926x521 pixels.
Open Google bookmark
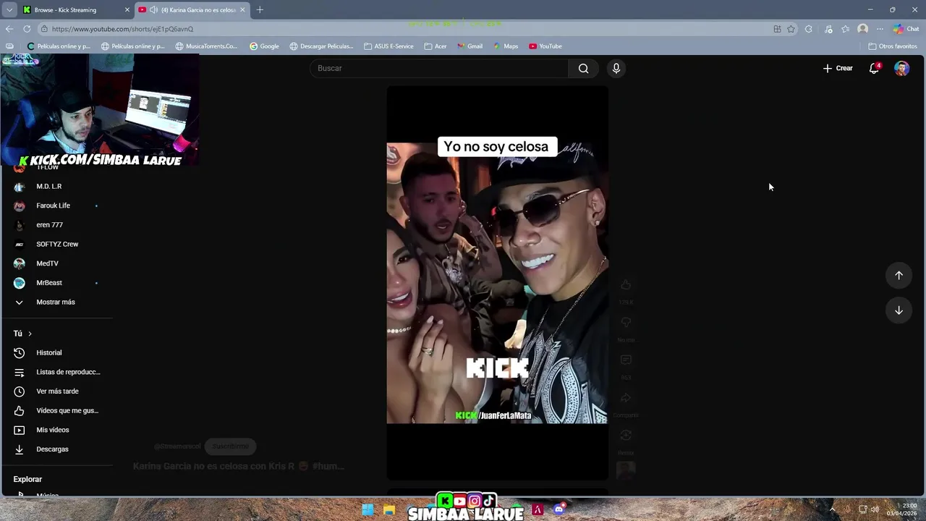[x=264, y=46]
